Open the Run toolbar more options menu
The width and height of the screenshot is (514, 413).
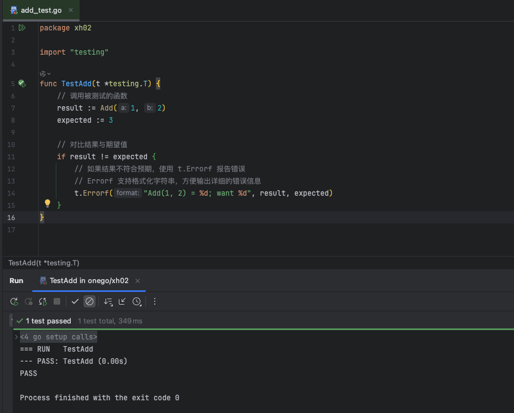pyautogui.click(x=155, y=301)
